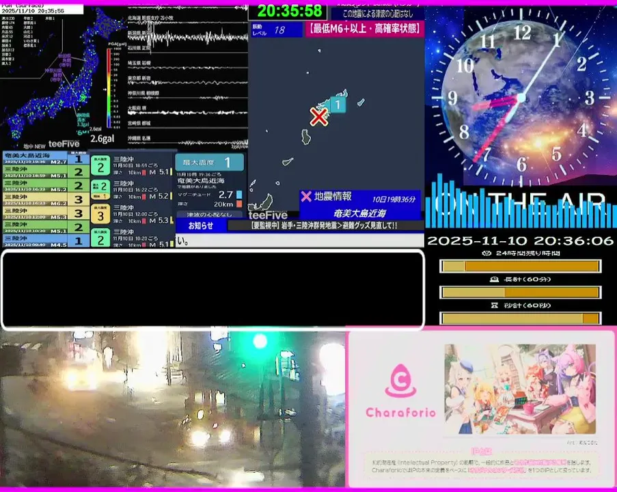Click the Charaforio wordmark text
This screenshot has width=617, height=492.
click(x=400, y=413)
